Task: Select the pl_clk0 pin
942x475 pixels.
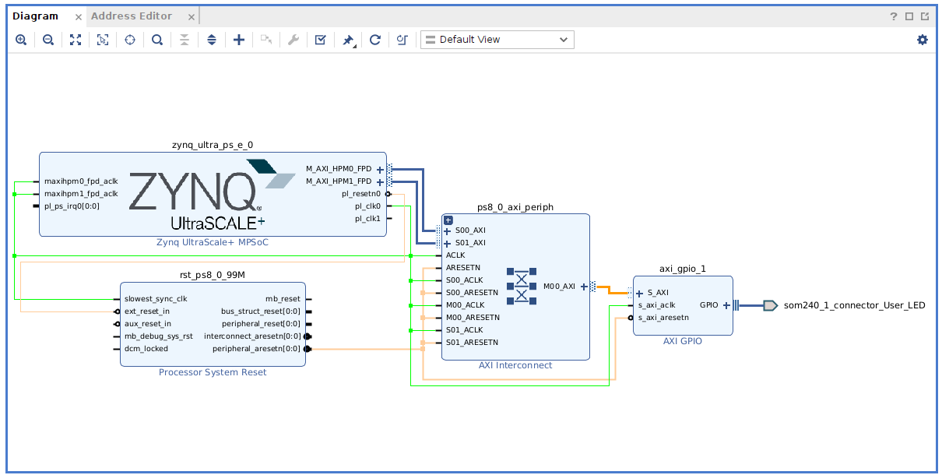Action: point(367,206)
